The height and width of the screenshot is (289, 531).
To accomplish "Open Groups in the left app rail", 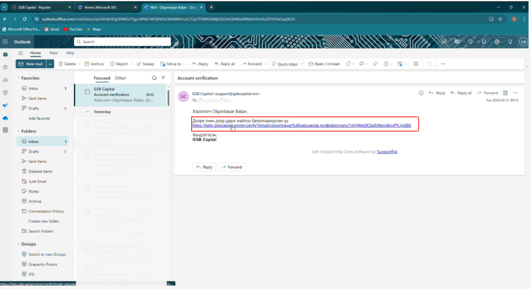I will (x=5, y=92).
